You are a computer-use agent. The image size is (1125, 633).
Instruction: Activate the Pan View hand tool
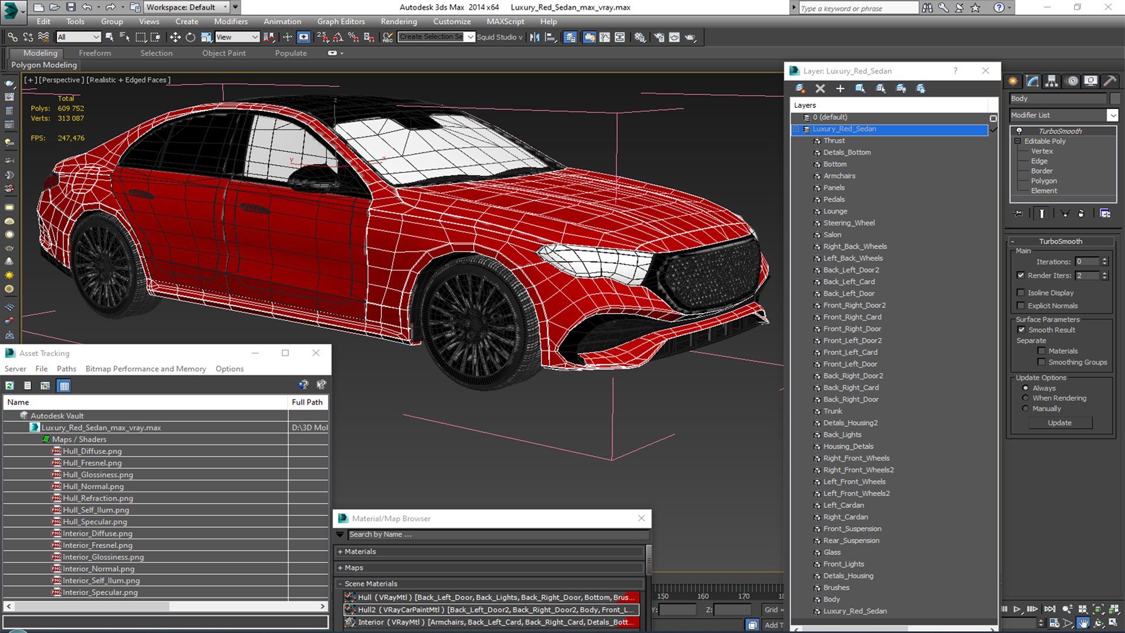pyautogui.click(x=1083, y=623)
